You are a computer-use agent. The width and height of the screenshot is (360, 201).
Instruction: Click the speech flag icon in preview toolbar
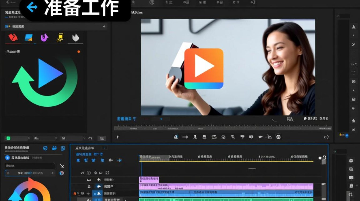pos(242,137)
